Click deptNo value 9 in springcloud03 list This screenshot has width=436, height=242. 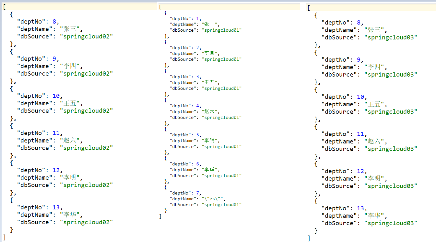point(359,60)
